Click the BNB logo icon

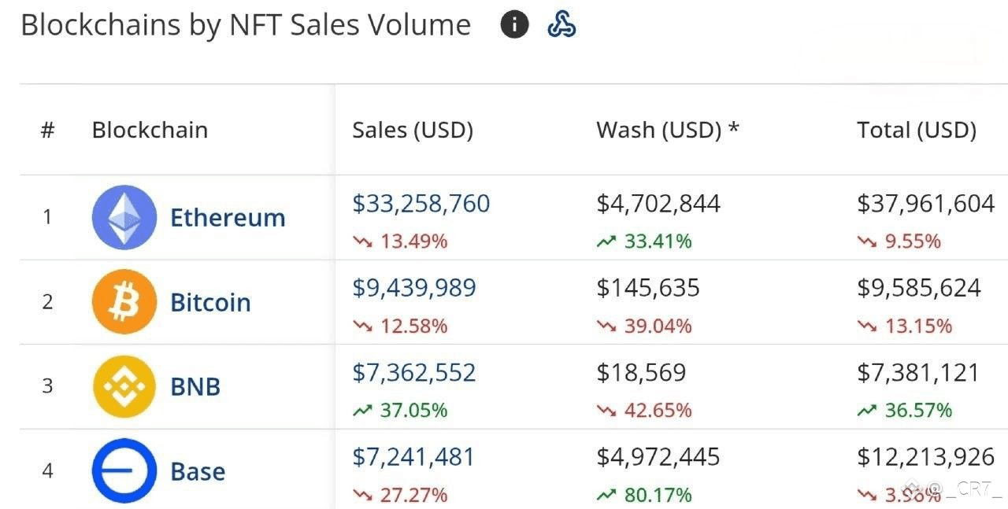pyautogui.click(x=124, y=386)
